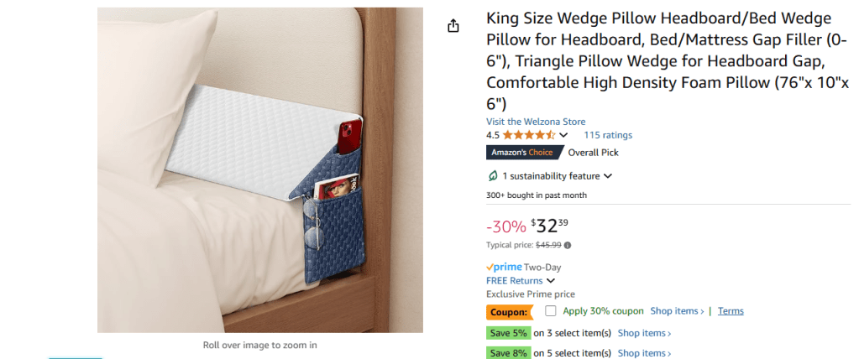Click the Prime checkmark logo
859x359 pixels.
click(x=503, y=267)
